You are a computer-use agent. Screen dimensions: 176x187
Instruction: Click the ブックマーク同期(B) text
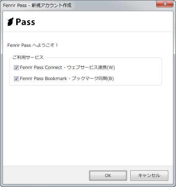point(93,79)
